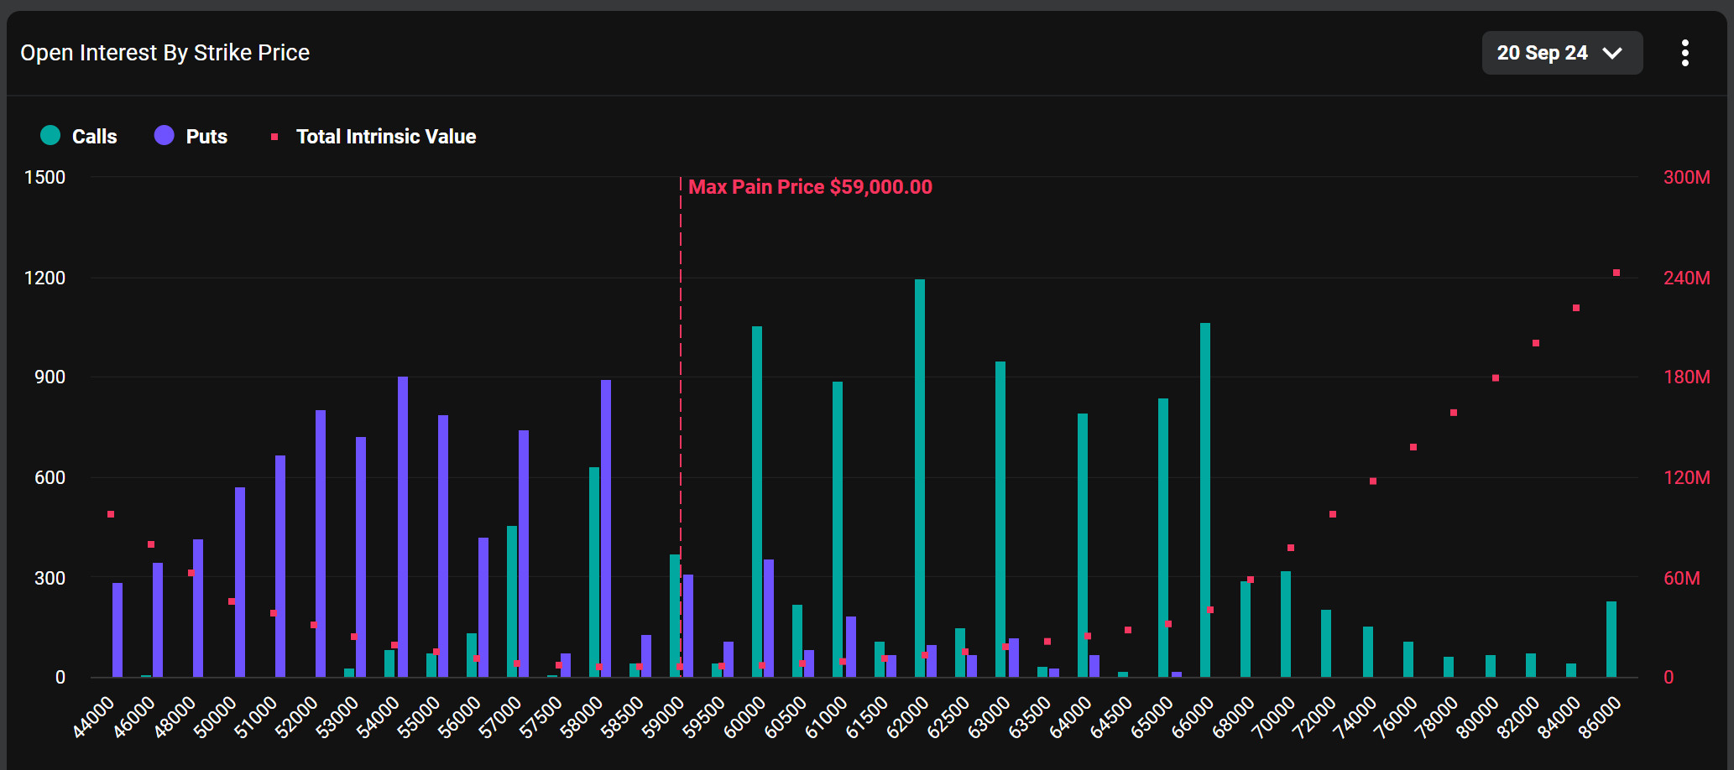Click the purple Puts legend color dot
The height and width of the screenshot is (770, 1734).
[x=165, y=135]
